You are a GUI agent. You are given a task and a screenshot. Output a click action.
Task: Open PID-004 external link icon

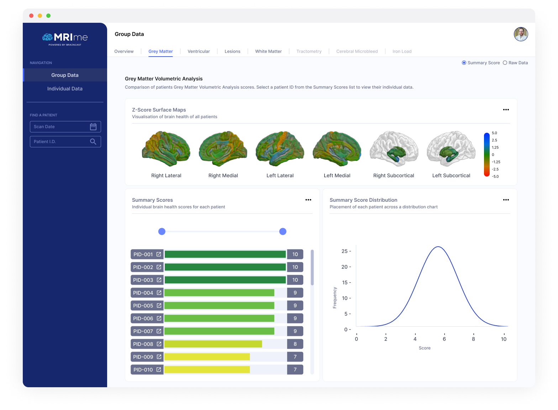[159, 293]
